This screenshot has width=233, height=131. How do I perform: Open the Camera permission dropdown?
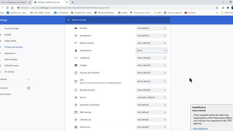(151, 28)
